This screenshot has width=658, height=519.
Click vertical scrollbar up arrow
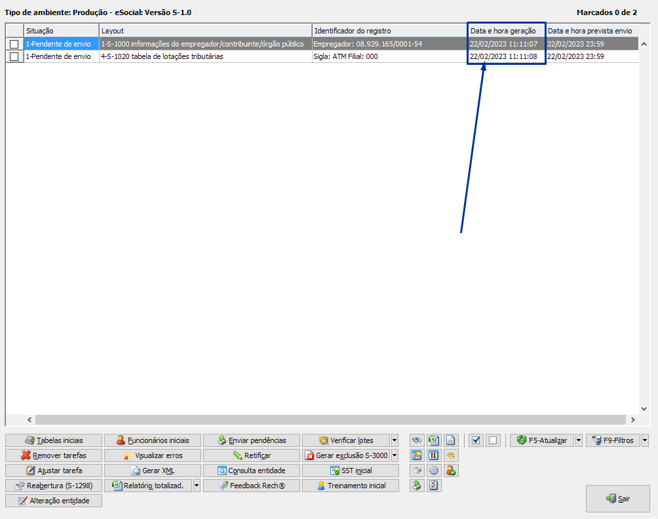click(644, 44)
